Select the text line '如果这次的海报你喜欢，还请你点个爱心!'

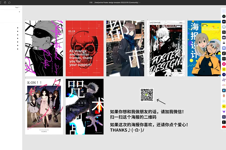pyautogui.click(x=149, y=124)
